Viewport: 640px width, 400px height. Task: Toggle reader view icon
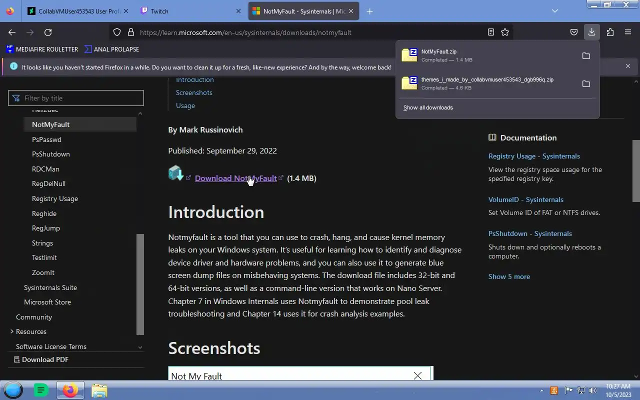[491, 32]
